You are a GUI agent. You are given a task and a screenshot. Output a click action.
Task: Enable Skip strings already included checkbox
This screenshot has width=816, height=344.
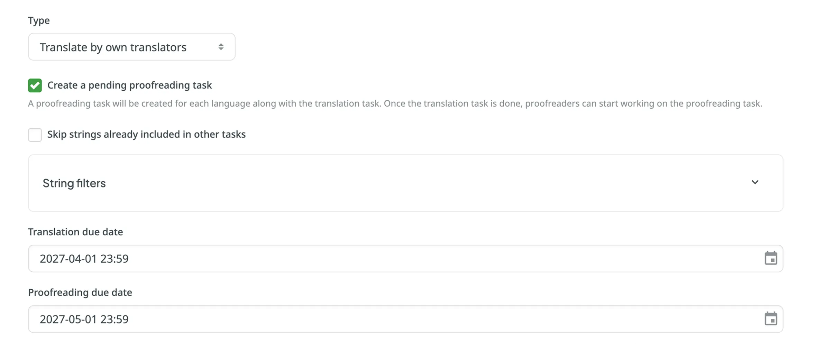point(35,135)
